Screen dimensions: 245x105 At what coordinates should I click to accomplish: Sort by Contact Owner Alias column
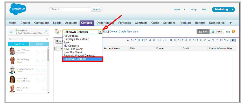coord(220,48)
